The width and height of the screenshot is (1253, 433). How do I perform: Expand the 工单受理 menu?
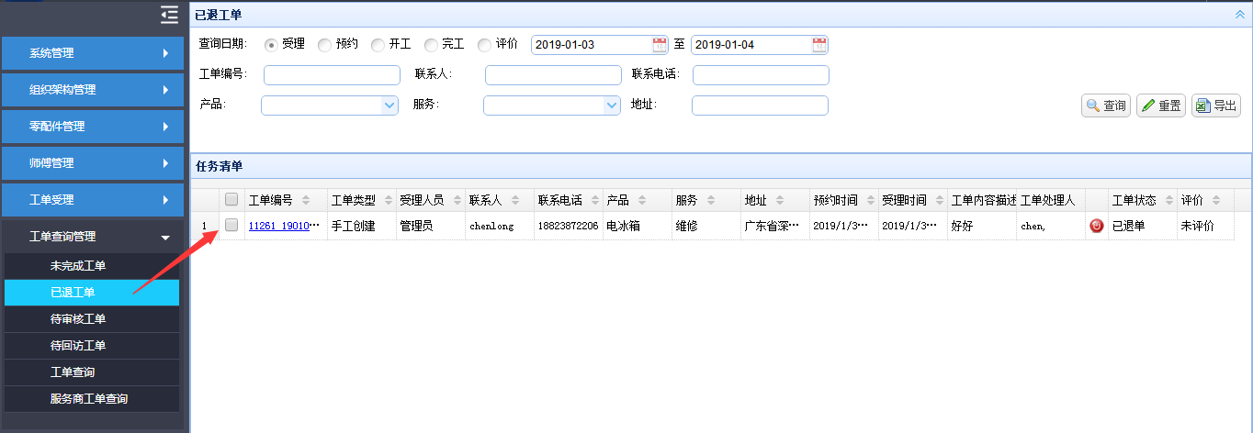(x=92, y=200)
